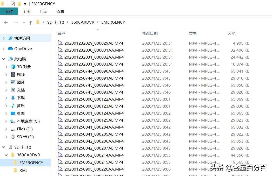This screenshot has height=176, width=272.
Task: Click 360CARDVR in the breadcrumb path
Action: [83, 22]
